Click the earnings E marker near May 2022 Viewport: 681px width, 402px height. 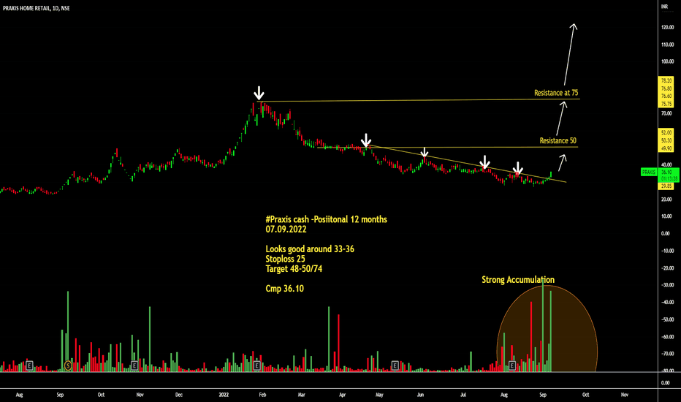pyautogui.click(x=395, y=366)
